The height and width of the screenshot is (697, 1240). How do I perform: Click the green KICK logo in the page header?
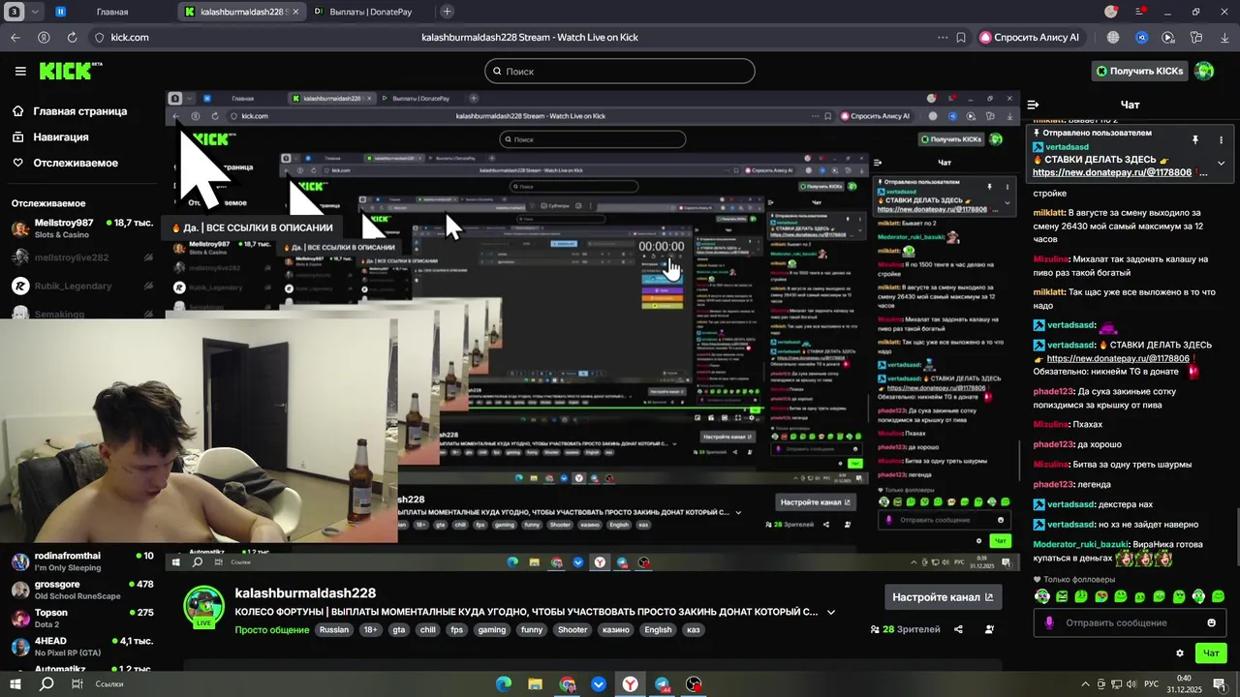click(x=70, y=71)
